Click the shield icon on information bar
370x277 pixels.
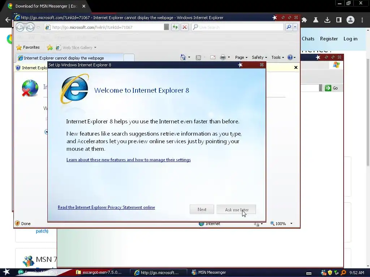click(x=18, y=68)
